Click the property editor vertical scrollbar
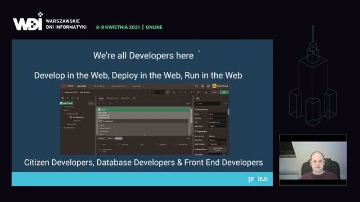The height and width of the screenshot is (202, 360). (x=228, y=112)
